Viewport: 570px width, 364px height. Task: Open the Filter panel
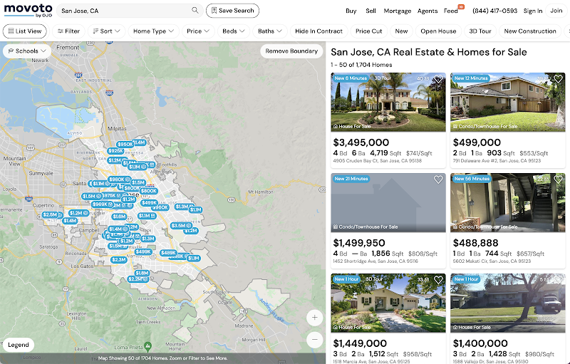(x=68, y=31)
